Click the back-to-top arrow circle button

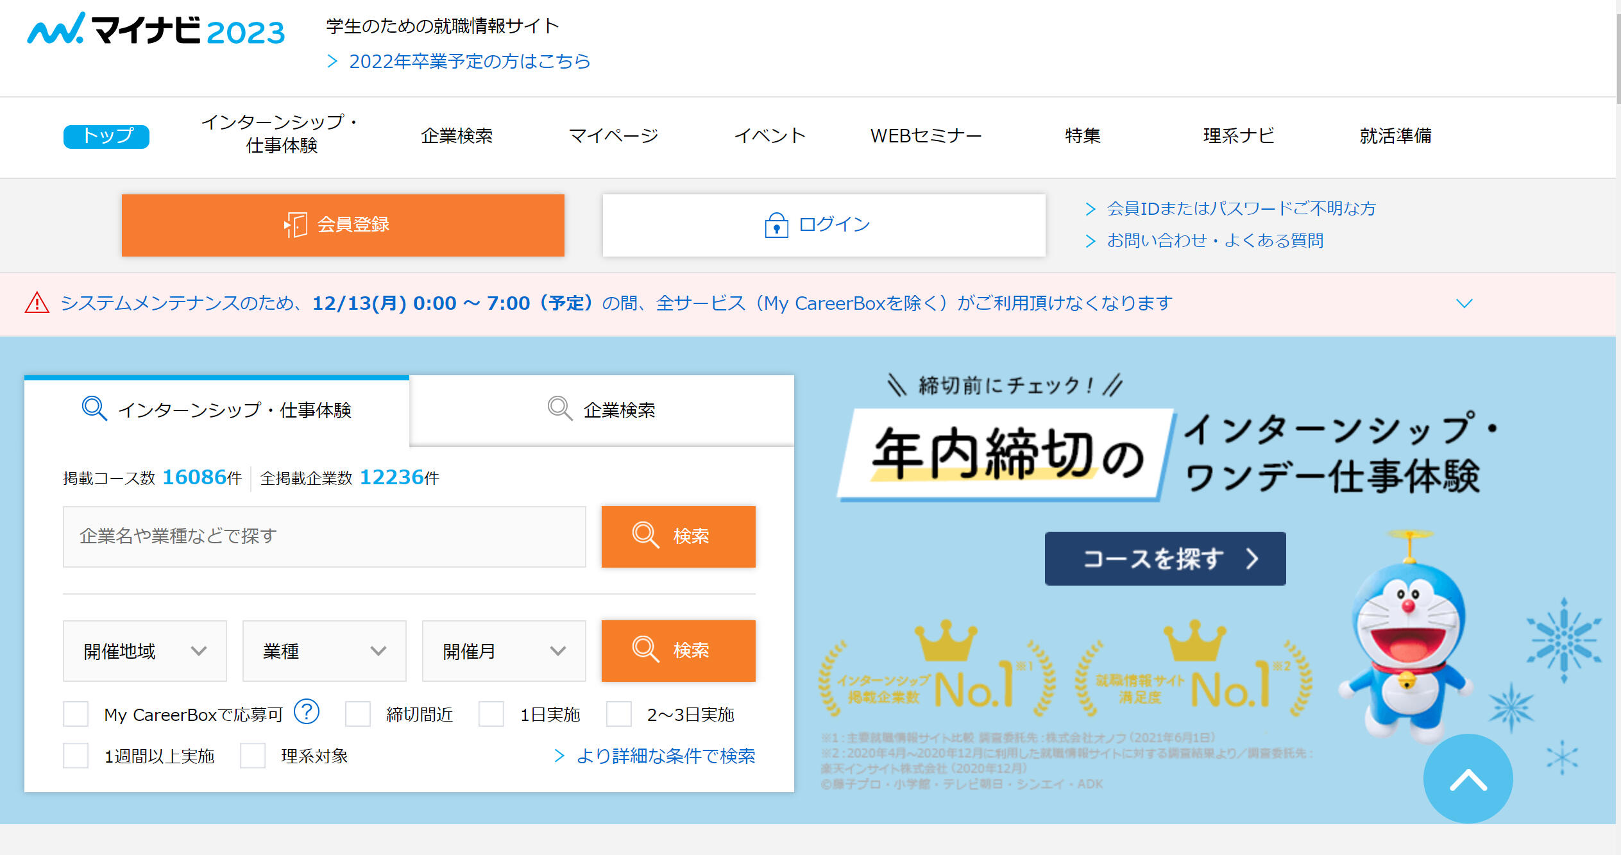tap(1468, 778)
